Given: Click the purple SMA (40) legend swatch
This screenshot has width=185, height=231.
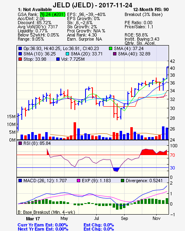Looking at the screenshot, I should click(115, 54).
